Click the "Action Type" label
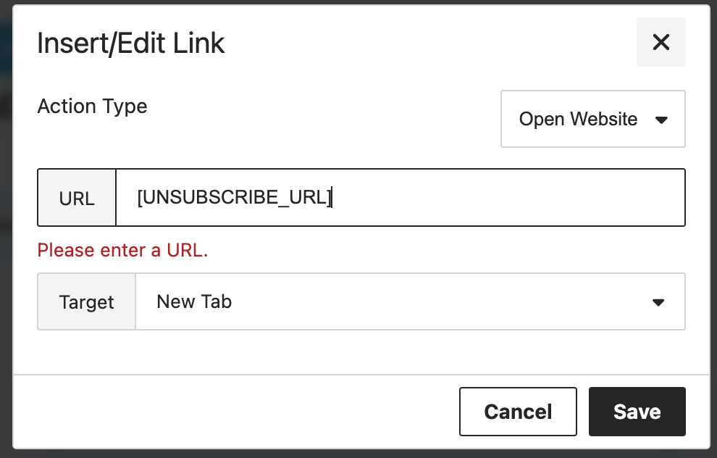The width and height of the screenshot is (717, 458). tap(92, 107)
